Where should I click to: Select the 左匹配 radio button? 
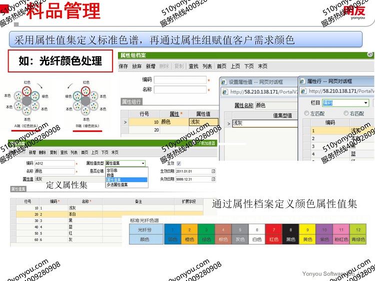coord(306,113)
